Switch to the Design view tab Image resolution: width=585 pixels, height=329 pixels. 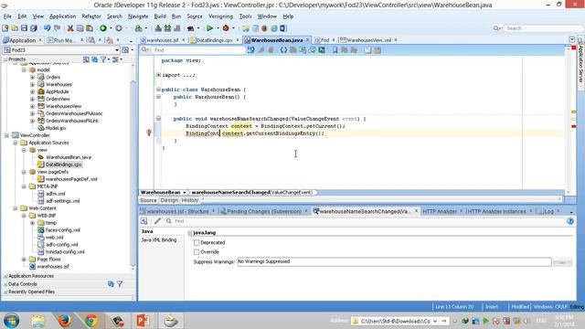pyautogui.click(x=169, y=201)
